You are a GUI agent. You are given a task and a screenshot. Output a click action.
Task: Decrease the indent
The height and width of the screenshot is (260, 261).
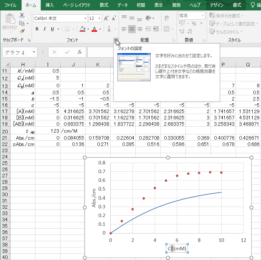click(x=148, y=29)
